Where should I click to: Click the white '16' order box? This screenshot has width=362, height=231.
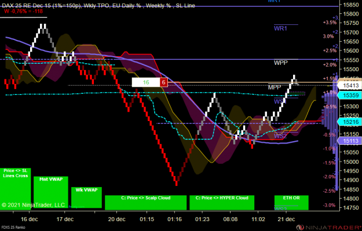click(x=146, y=82)
